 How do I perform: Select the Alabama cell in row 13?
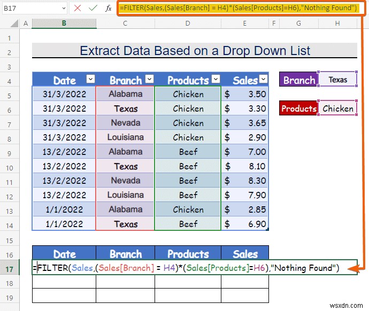pos(125,209)
